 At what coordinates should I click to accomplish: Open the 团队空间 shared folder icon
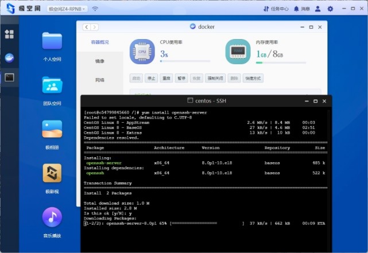52,85
